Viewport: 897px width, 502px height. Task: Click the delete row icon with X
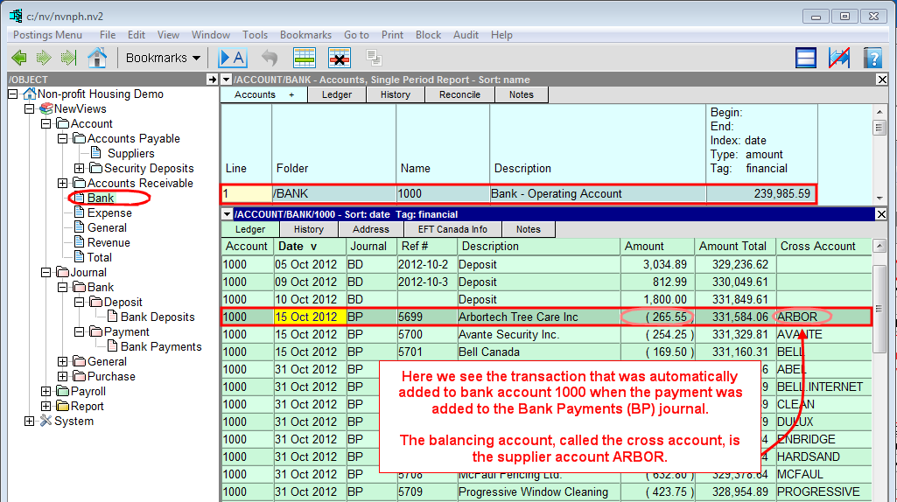coord(340,58)
